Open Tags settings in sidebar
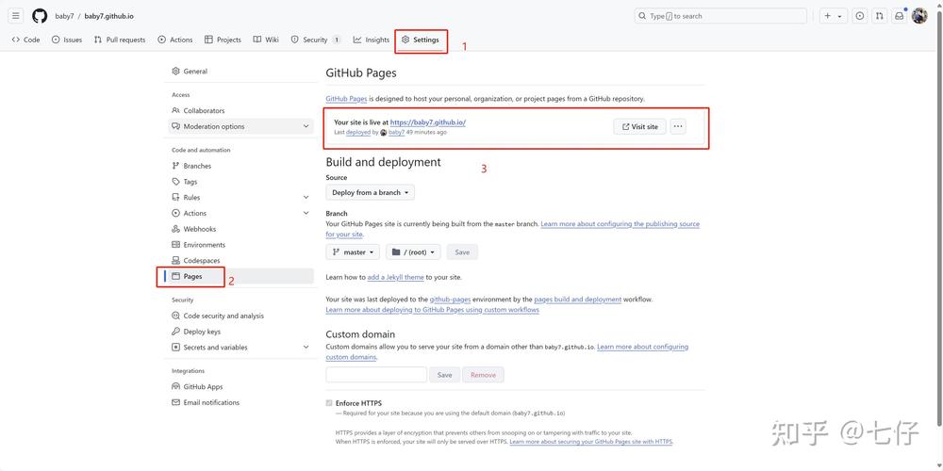The width and height of the screenshot is (943, 471). coord(240,182)
